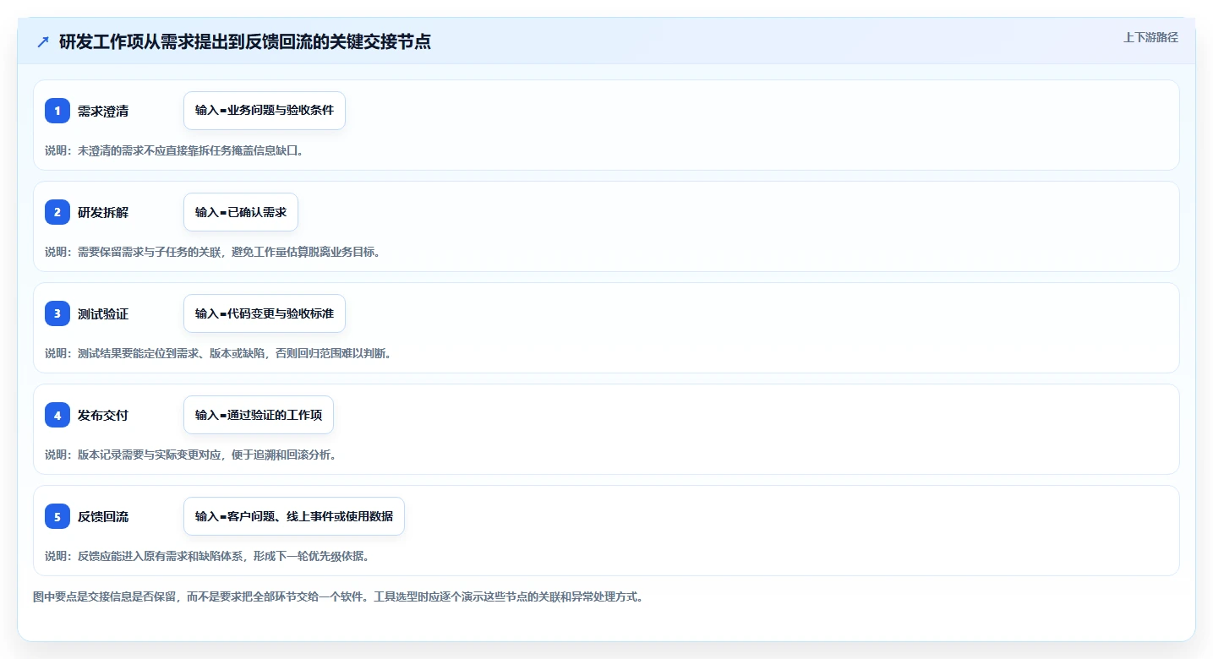This screenshot has height=659, width=1213.
Task: Click the step 4 number badge
Action: [57, 415]
